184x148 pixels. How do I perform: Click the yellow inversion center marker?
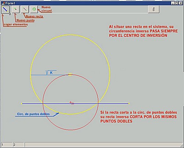click(70, 74)
